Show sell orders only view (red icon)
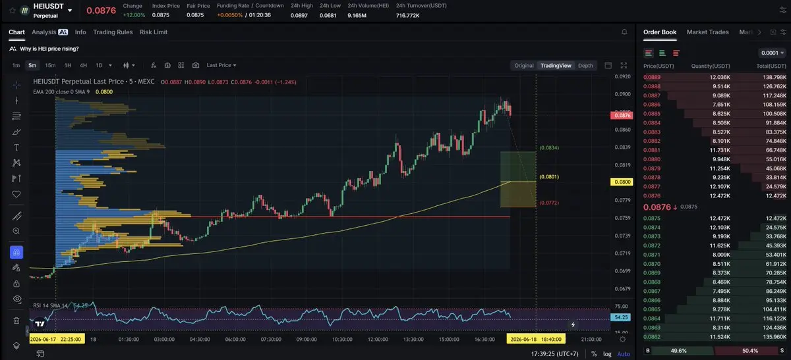This screenshot has width=791, height=360. tap(676, 53)
